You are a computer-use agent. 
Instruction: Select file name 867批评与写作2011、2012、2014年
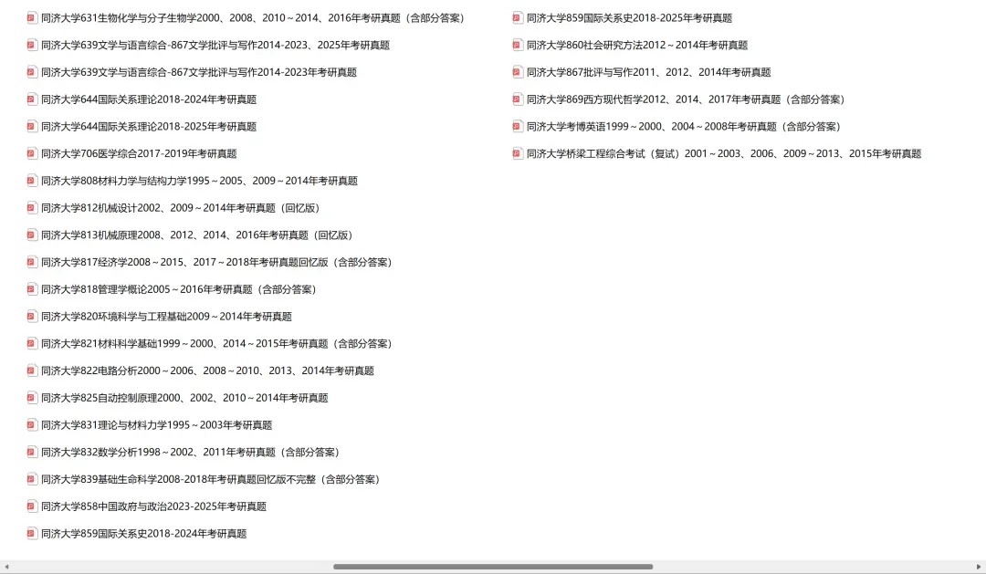[649, 72]
